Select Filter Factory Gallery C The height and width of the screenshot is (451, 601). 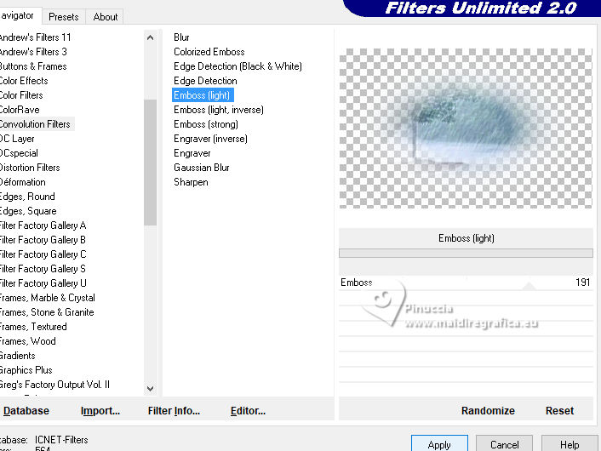click(43, 254)
